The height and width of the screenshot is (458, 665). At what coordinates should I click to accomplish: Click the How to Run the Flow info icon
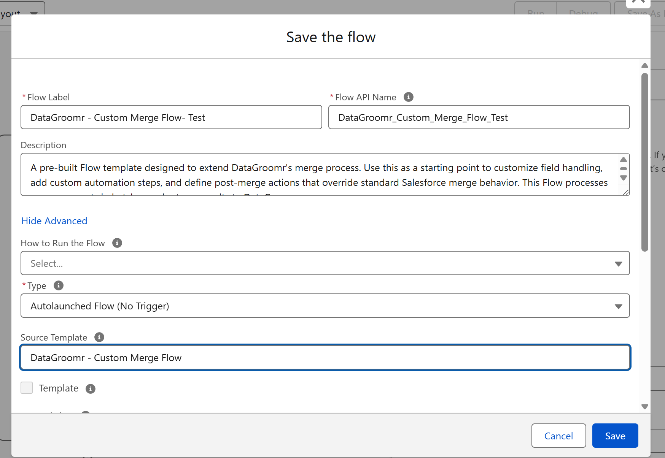pyautogui.click(x=117, y=243)
